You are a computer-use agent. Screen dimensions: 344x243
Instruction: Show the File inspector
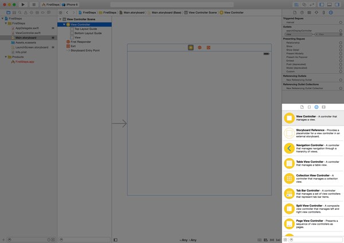(x=295, y=13)
